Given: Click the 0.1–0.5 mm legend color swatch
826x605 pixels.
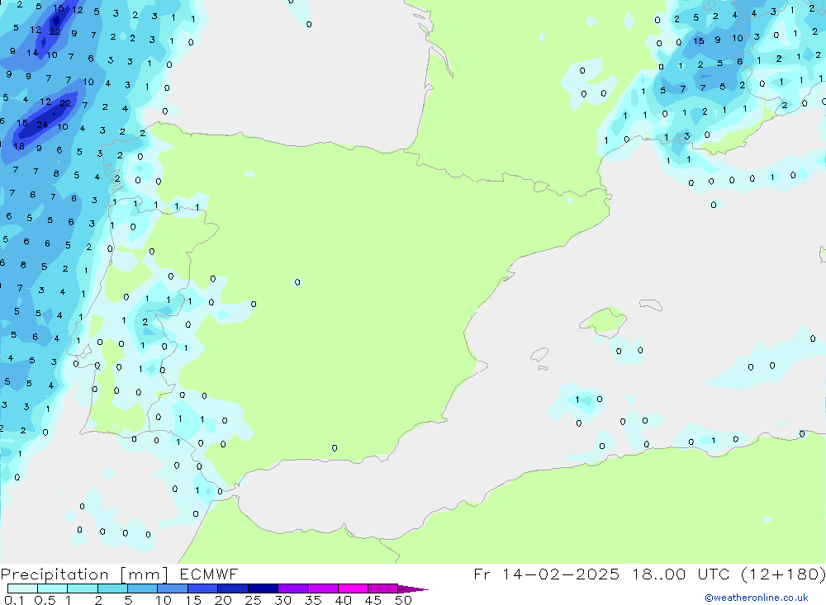Looking at the screenshot, I should [22, 588].
